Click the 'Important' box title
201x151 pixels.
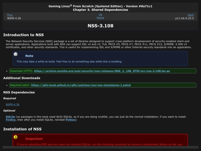point(34,139)
